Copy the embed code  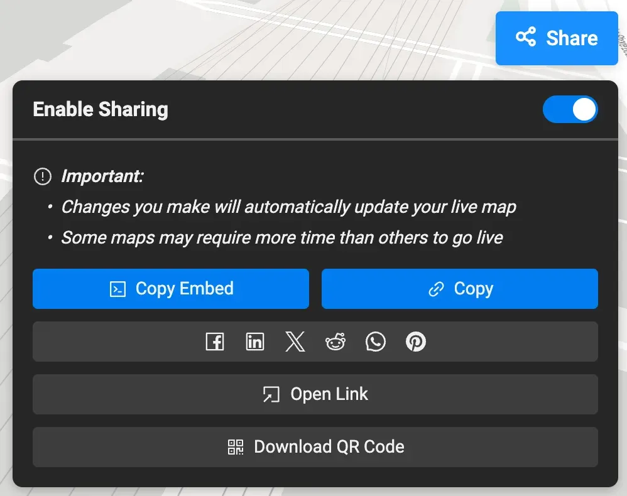(171, 289)
